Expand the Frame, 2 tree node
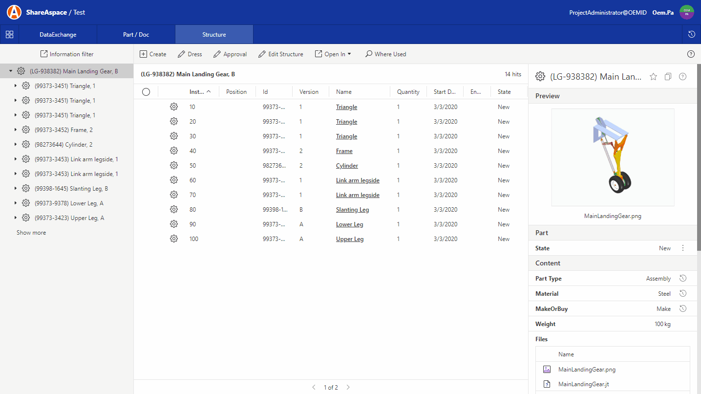 click(15, 130)
